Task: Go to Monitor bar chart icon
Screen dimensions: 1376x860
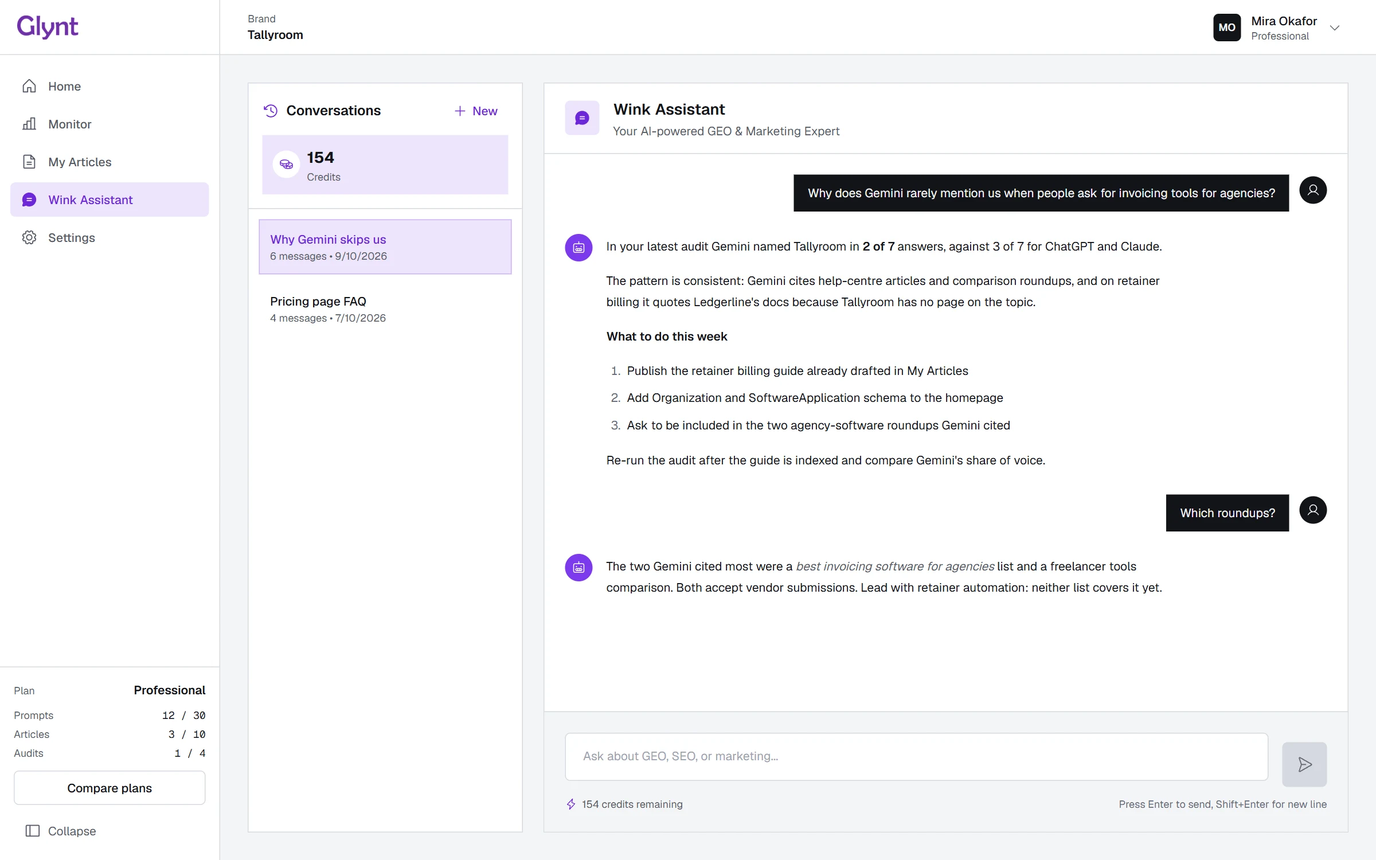Action: click(29, 124)
